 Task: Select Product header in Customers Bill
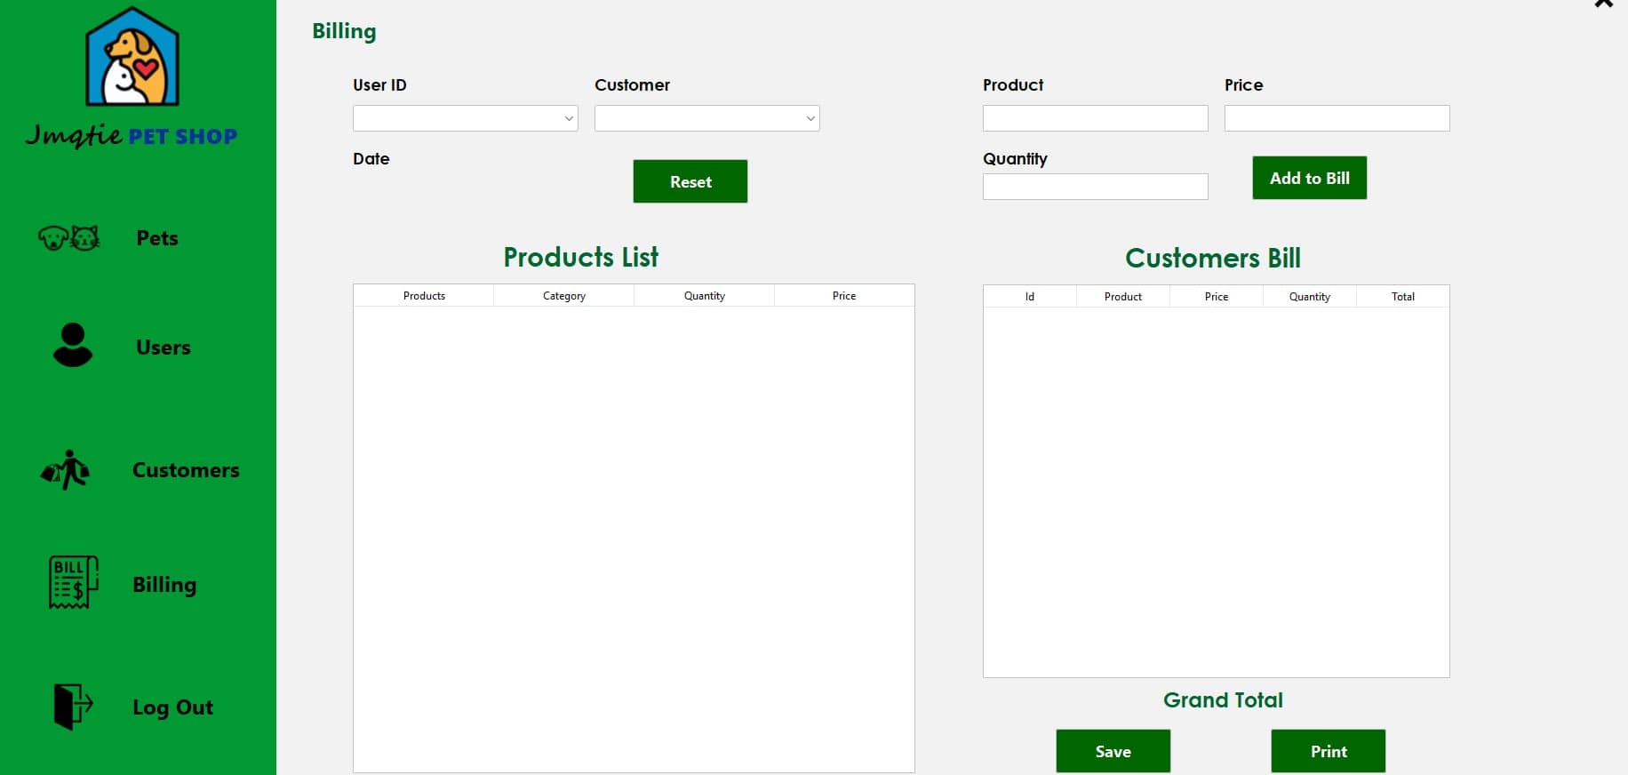point(1123,297)
